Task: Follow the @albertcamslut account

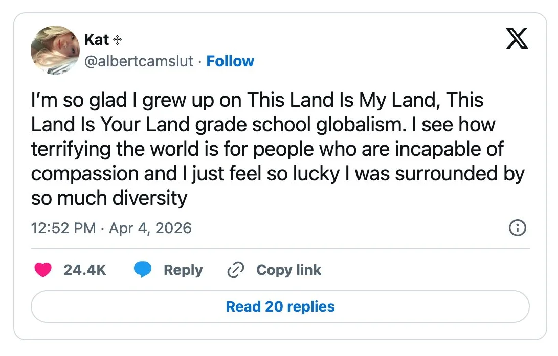Action: (x=230, y=61)
